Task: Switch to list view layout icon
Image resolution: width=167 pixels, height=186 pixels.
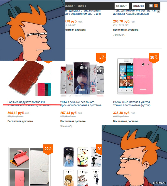Action: point(151,6)
